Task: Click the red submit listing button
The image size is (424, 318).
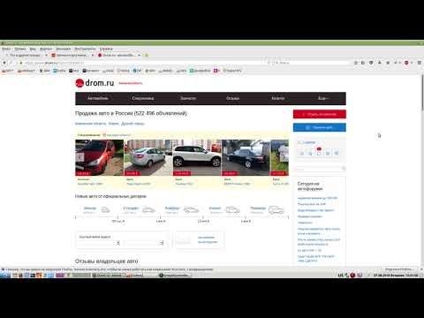Action: pos(320,114)
